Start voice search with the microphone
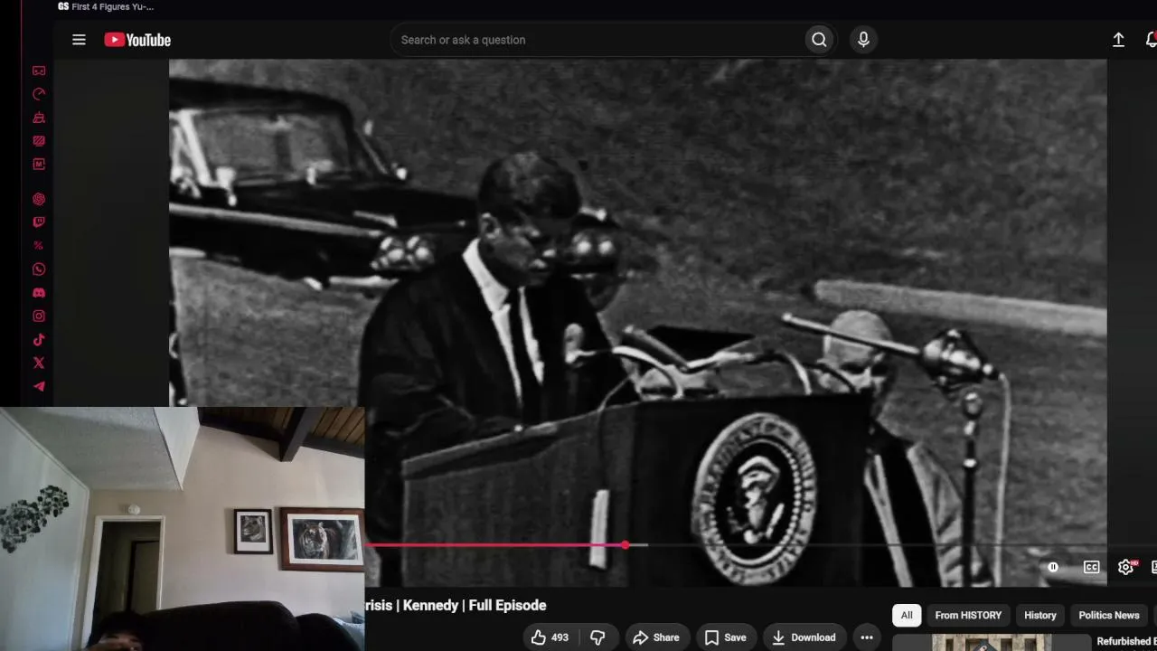Image resolution: width=1157 pixels, height=651 pixels. [x=863, y=40]
